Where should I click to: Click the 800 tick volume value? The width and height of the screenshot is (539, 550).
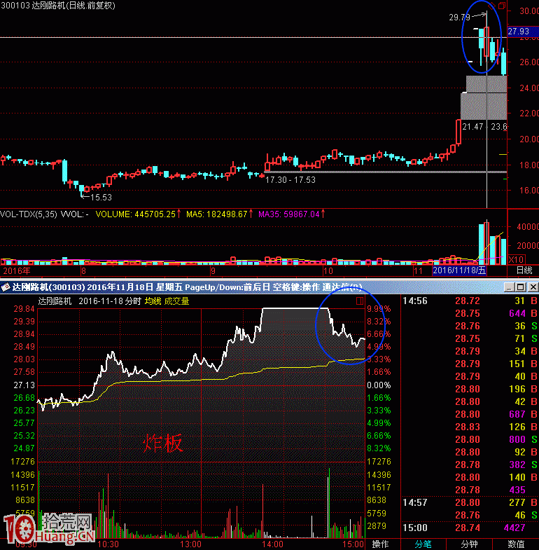(517, 439)
